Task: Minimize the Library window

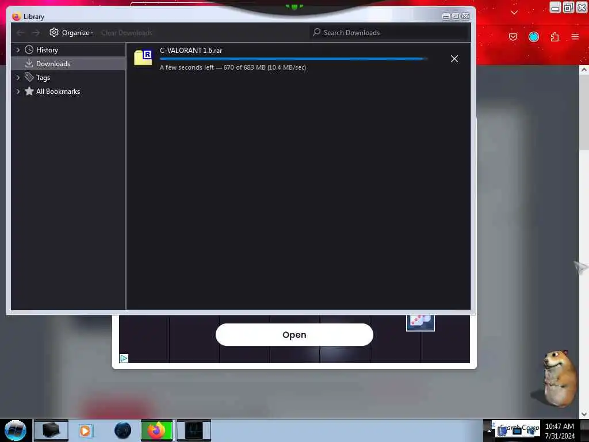Action: click(446, 16)
